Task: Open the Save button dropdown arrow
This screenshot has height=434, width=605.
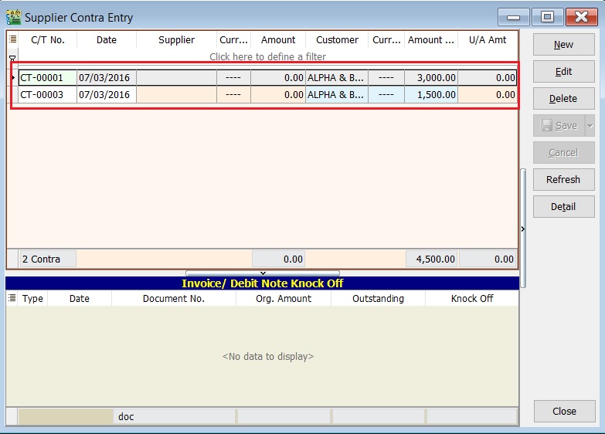Action: pyautogui.click(x=590, y=126)
